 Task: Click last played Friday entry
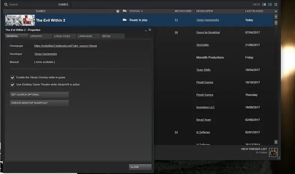(249, 58)
